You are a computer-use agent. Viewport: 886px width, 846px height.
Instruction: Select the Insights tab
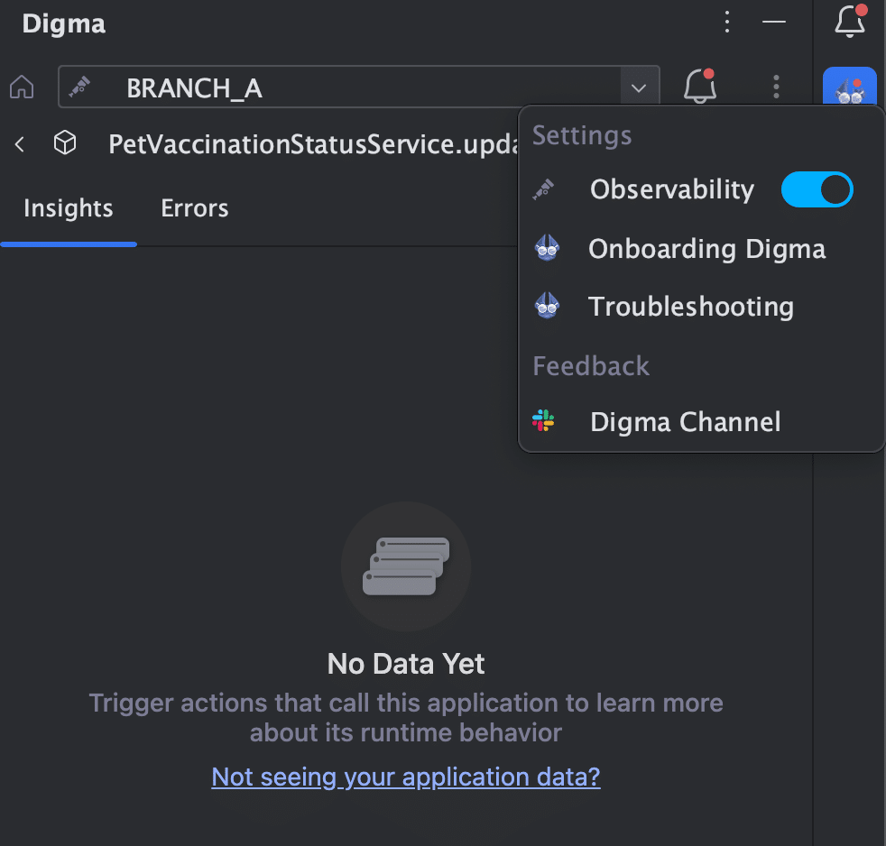click(x=69, y=208)
